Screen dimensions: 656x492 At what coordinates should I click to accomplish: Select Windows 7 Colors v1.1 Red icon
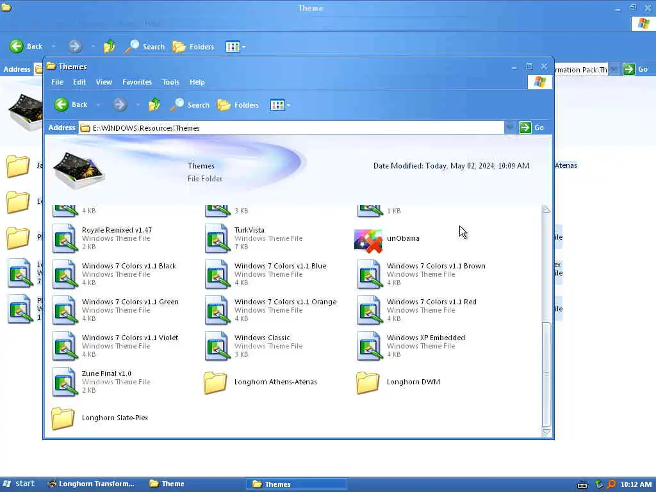click(x=370, y=311)
